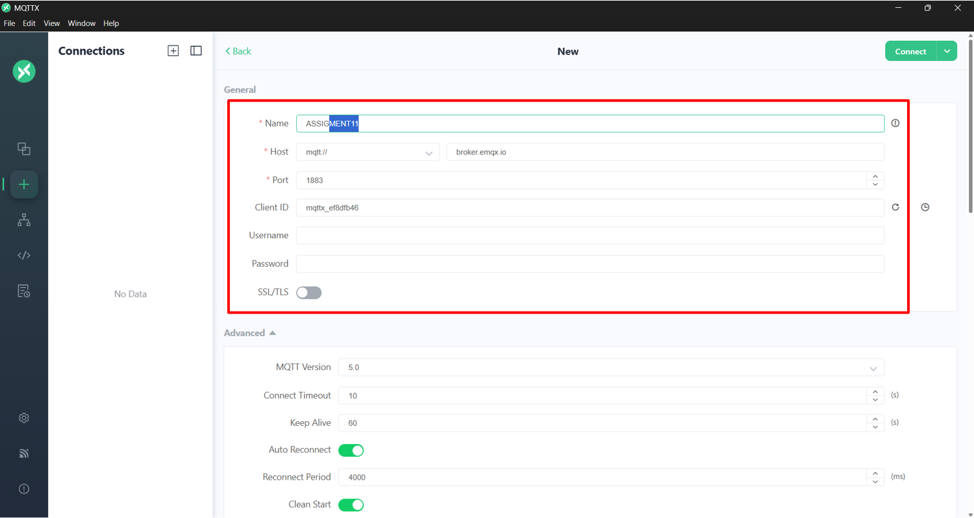Click the New page title
Screen dimensions: 974x518
[x=568, y=51]
